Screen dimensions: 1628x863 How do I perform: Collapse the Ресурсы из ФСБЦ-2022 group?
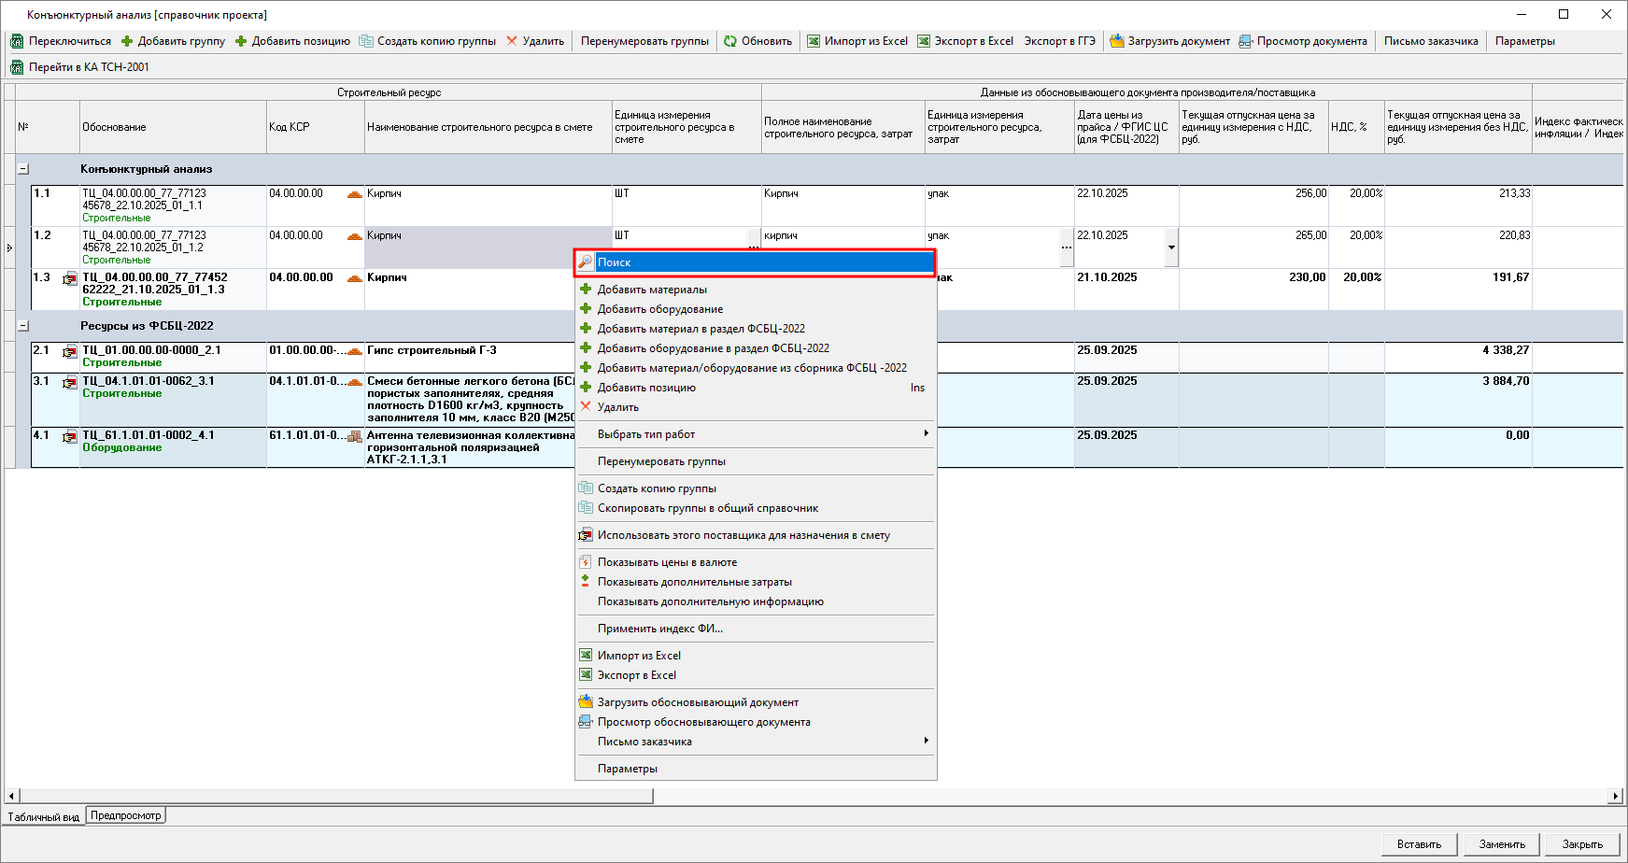click(23, 326)
